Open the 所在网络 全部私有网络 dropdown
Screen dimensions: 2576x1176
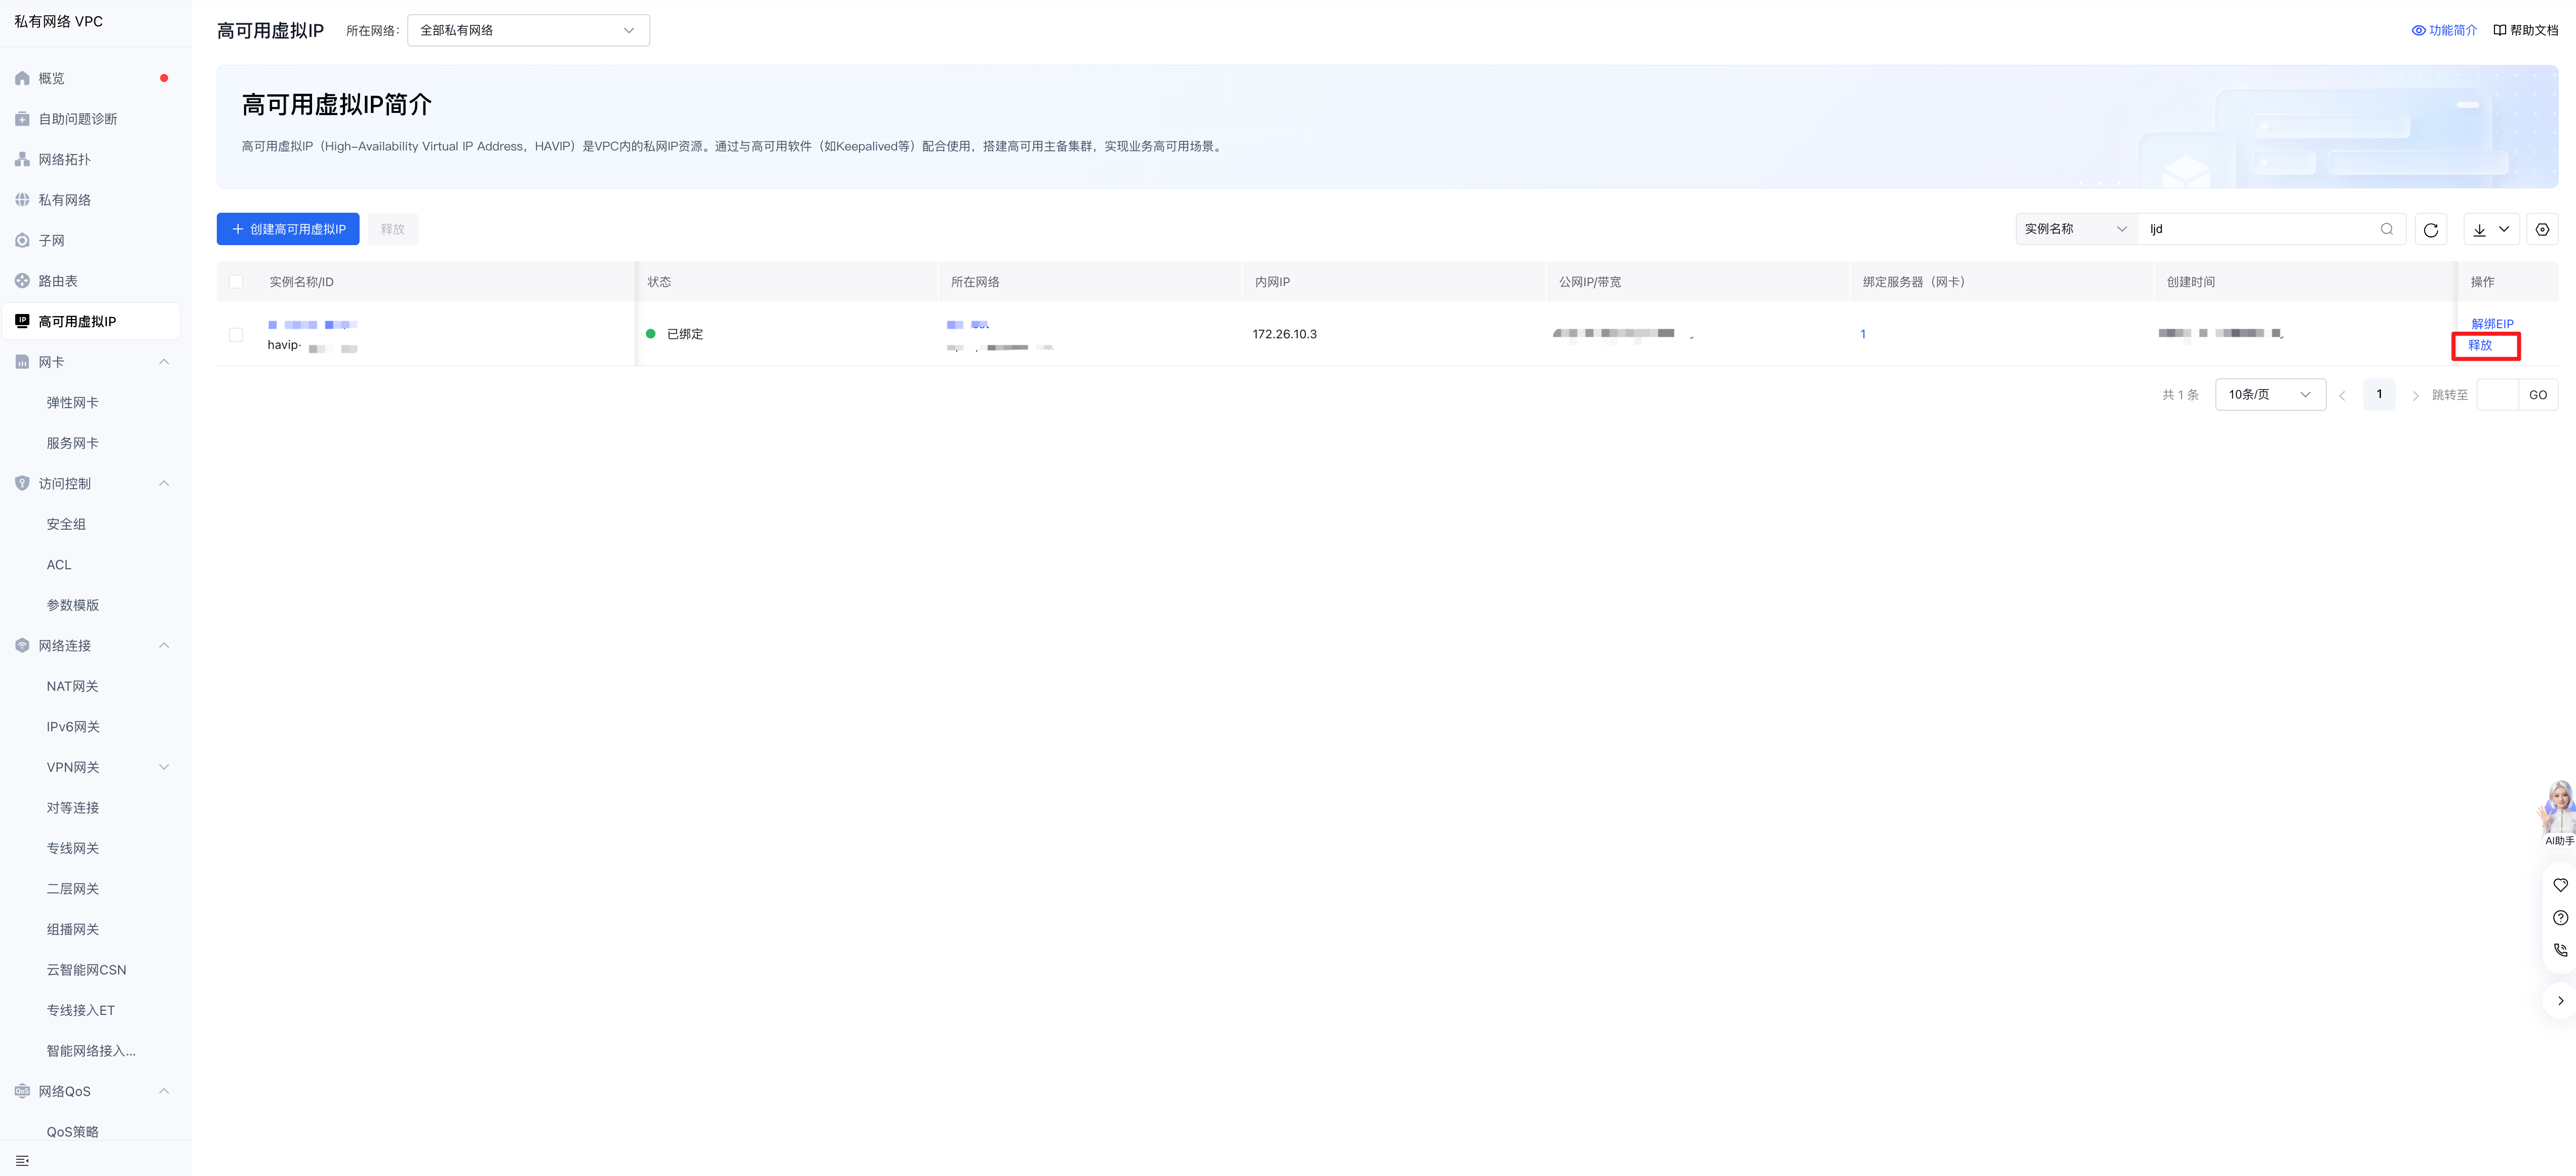[528, 30]
